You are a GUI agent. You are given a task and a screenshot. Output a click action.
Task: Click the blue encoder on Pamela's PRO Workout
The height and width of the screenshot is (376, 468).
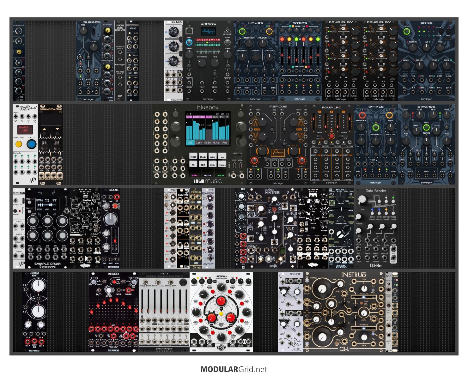(x=31, y=144)
